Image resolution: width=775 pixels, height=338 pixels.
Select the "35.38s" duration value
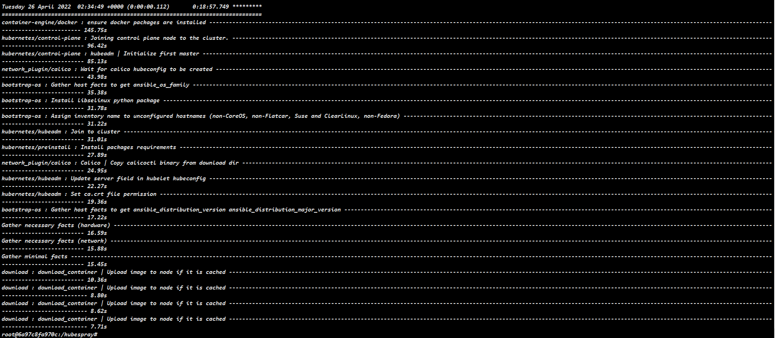click(97, 92)
